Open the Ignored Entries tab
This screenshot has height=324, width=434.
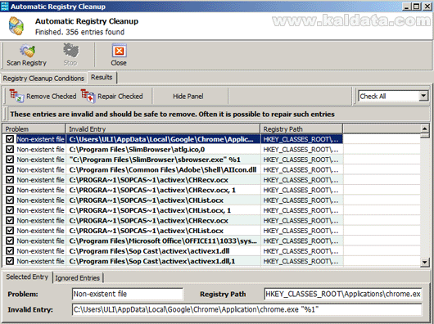click(x=78, y=278)
